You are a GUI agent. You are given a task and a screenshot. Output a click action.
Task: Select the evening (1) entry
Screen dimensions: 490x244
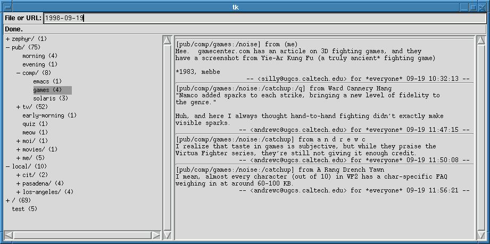pos(40,65)
